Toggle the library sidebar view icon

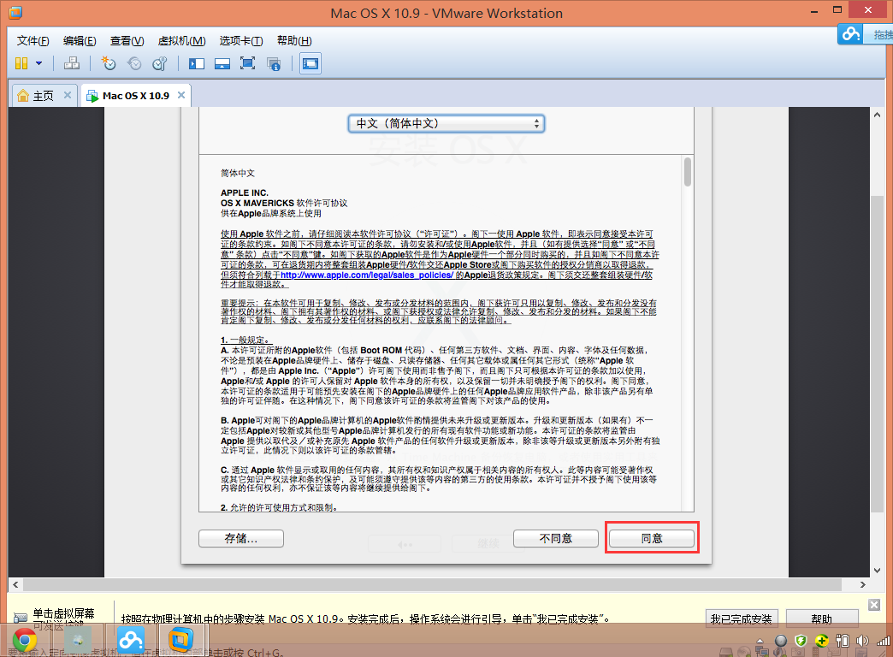coord(197,63)
